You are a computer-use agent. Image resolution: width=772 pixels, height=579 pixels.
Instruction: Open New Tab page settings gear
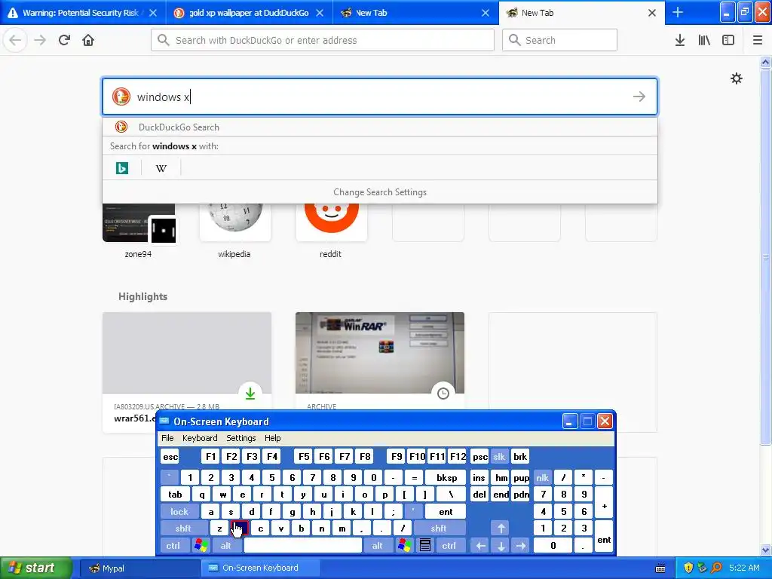coord(736,78)
